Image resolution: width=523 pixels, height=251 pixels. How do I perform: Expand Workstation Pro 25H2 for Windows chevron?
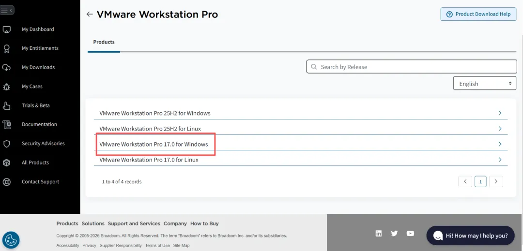[500, 113]
